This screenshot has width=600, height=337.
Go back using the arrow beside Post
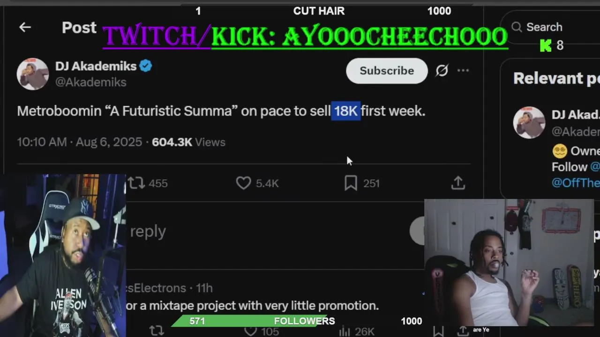[x=25, y=27]
